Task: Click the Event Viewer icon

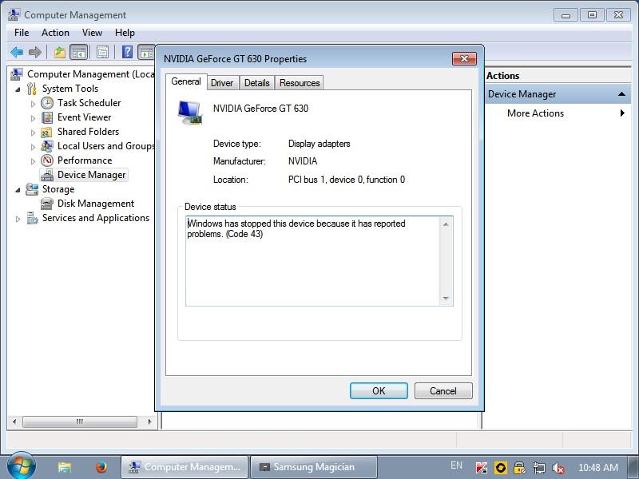Action: (47, 117)
